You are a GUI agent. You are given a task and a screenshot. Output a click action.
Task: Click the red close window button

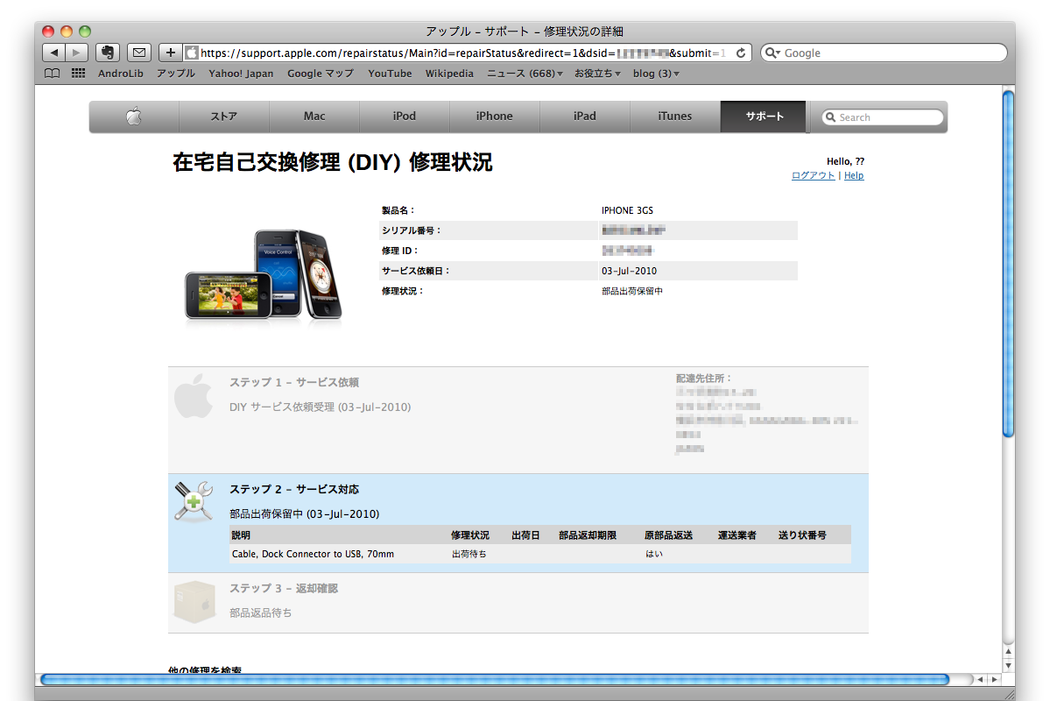point(48,31)
